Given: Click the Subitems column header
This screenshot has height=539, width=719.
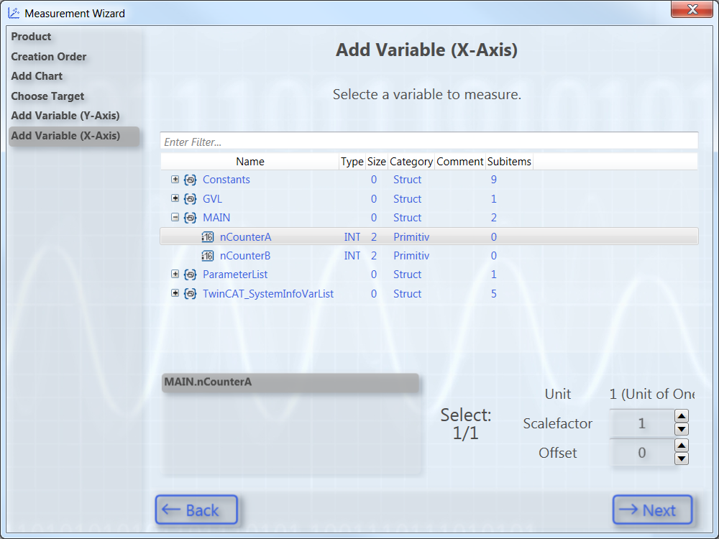Looking at the screenshot, I should point(509,161).
